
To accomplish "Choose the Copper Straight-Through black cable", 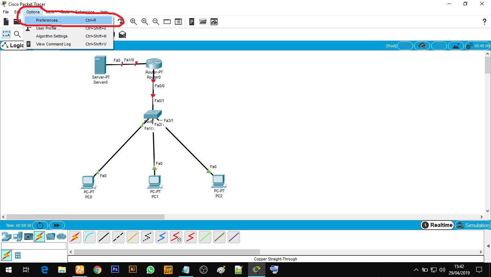I will click(x=104, y=237).
